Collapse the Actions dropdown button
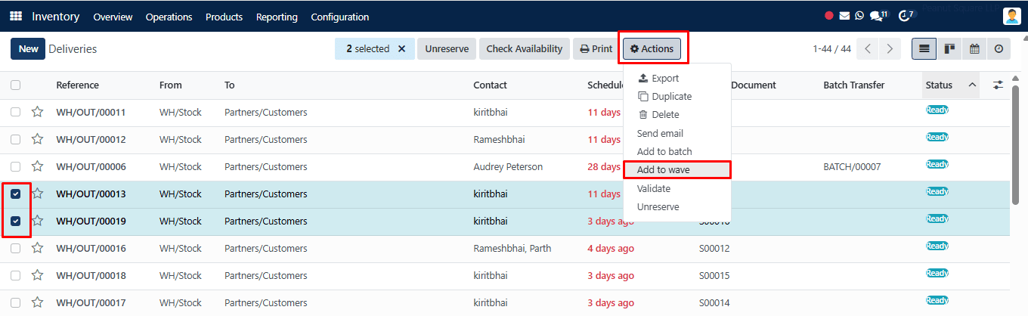 652,49
